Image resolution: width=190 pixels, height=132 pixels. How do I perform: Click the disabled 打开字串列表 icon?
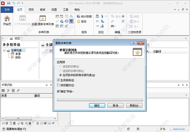click(x=22, y=18)
